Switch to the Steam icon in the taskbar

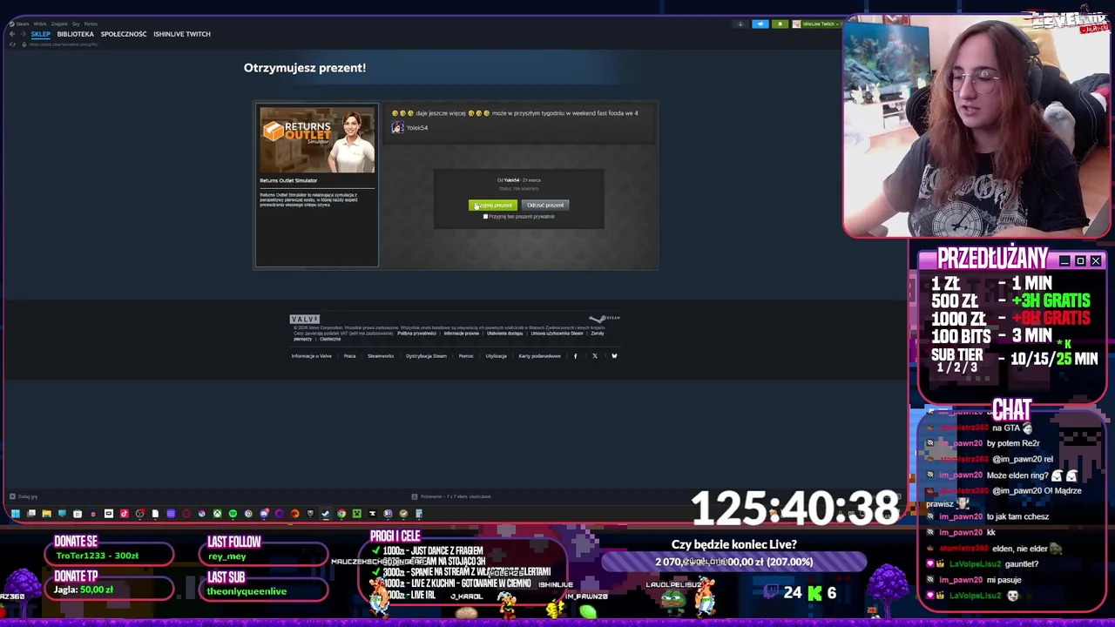tap(326, 514)
